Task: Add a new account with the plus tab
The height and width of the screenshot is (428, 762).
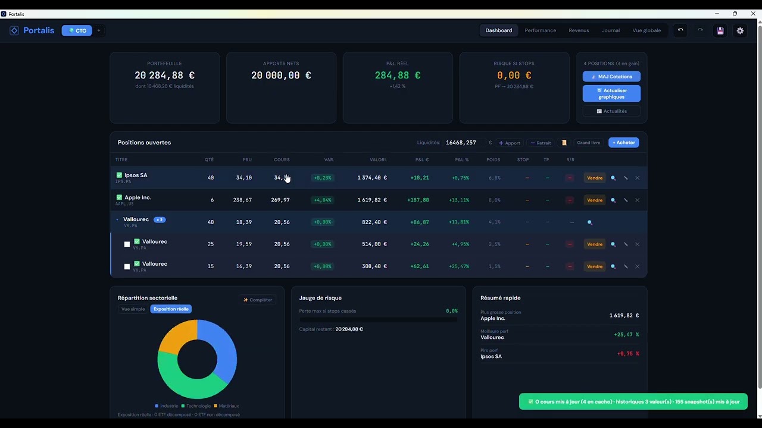Action: 99,30
